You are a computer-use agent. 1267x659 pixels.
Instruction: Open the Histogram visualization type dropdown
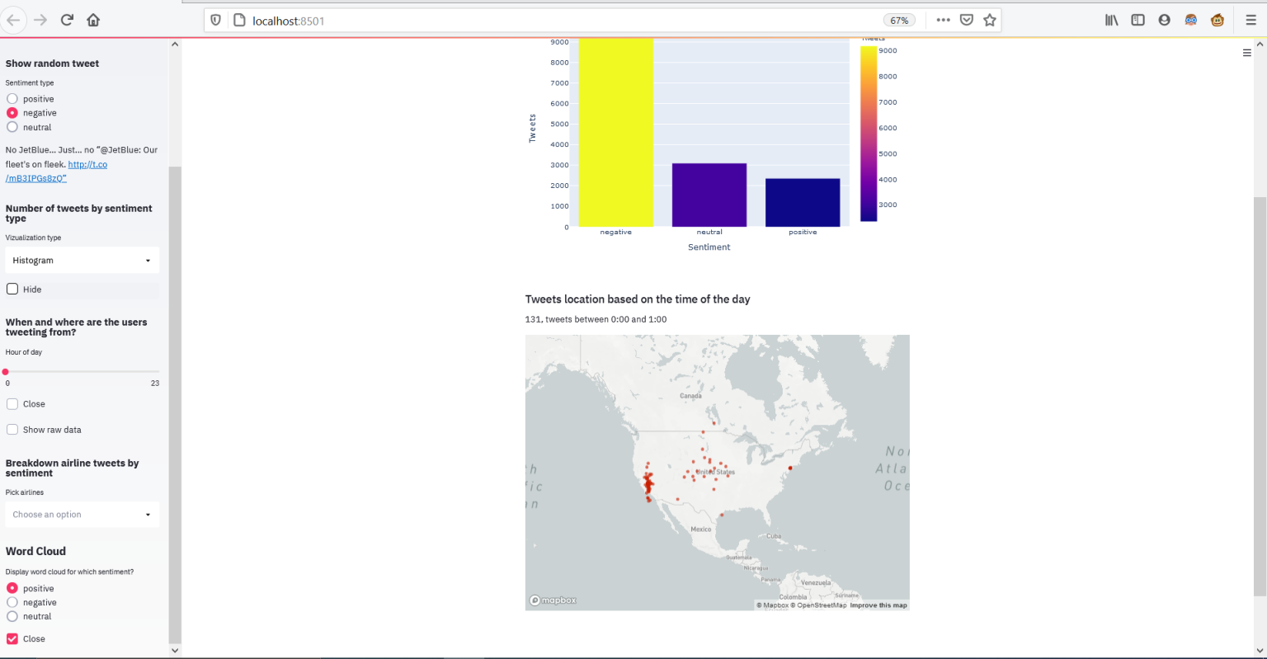pyautogui.click(x=82, y=261)
